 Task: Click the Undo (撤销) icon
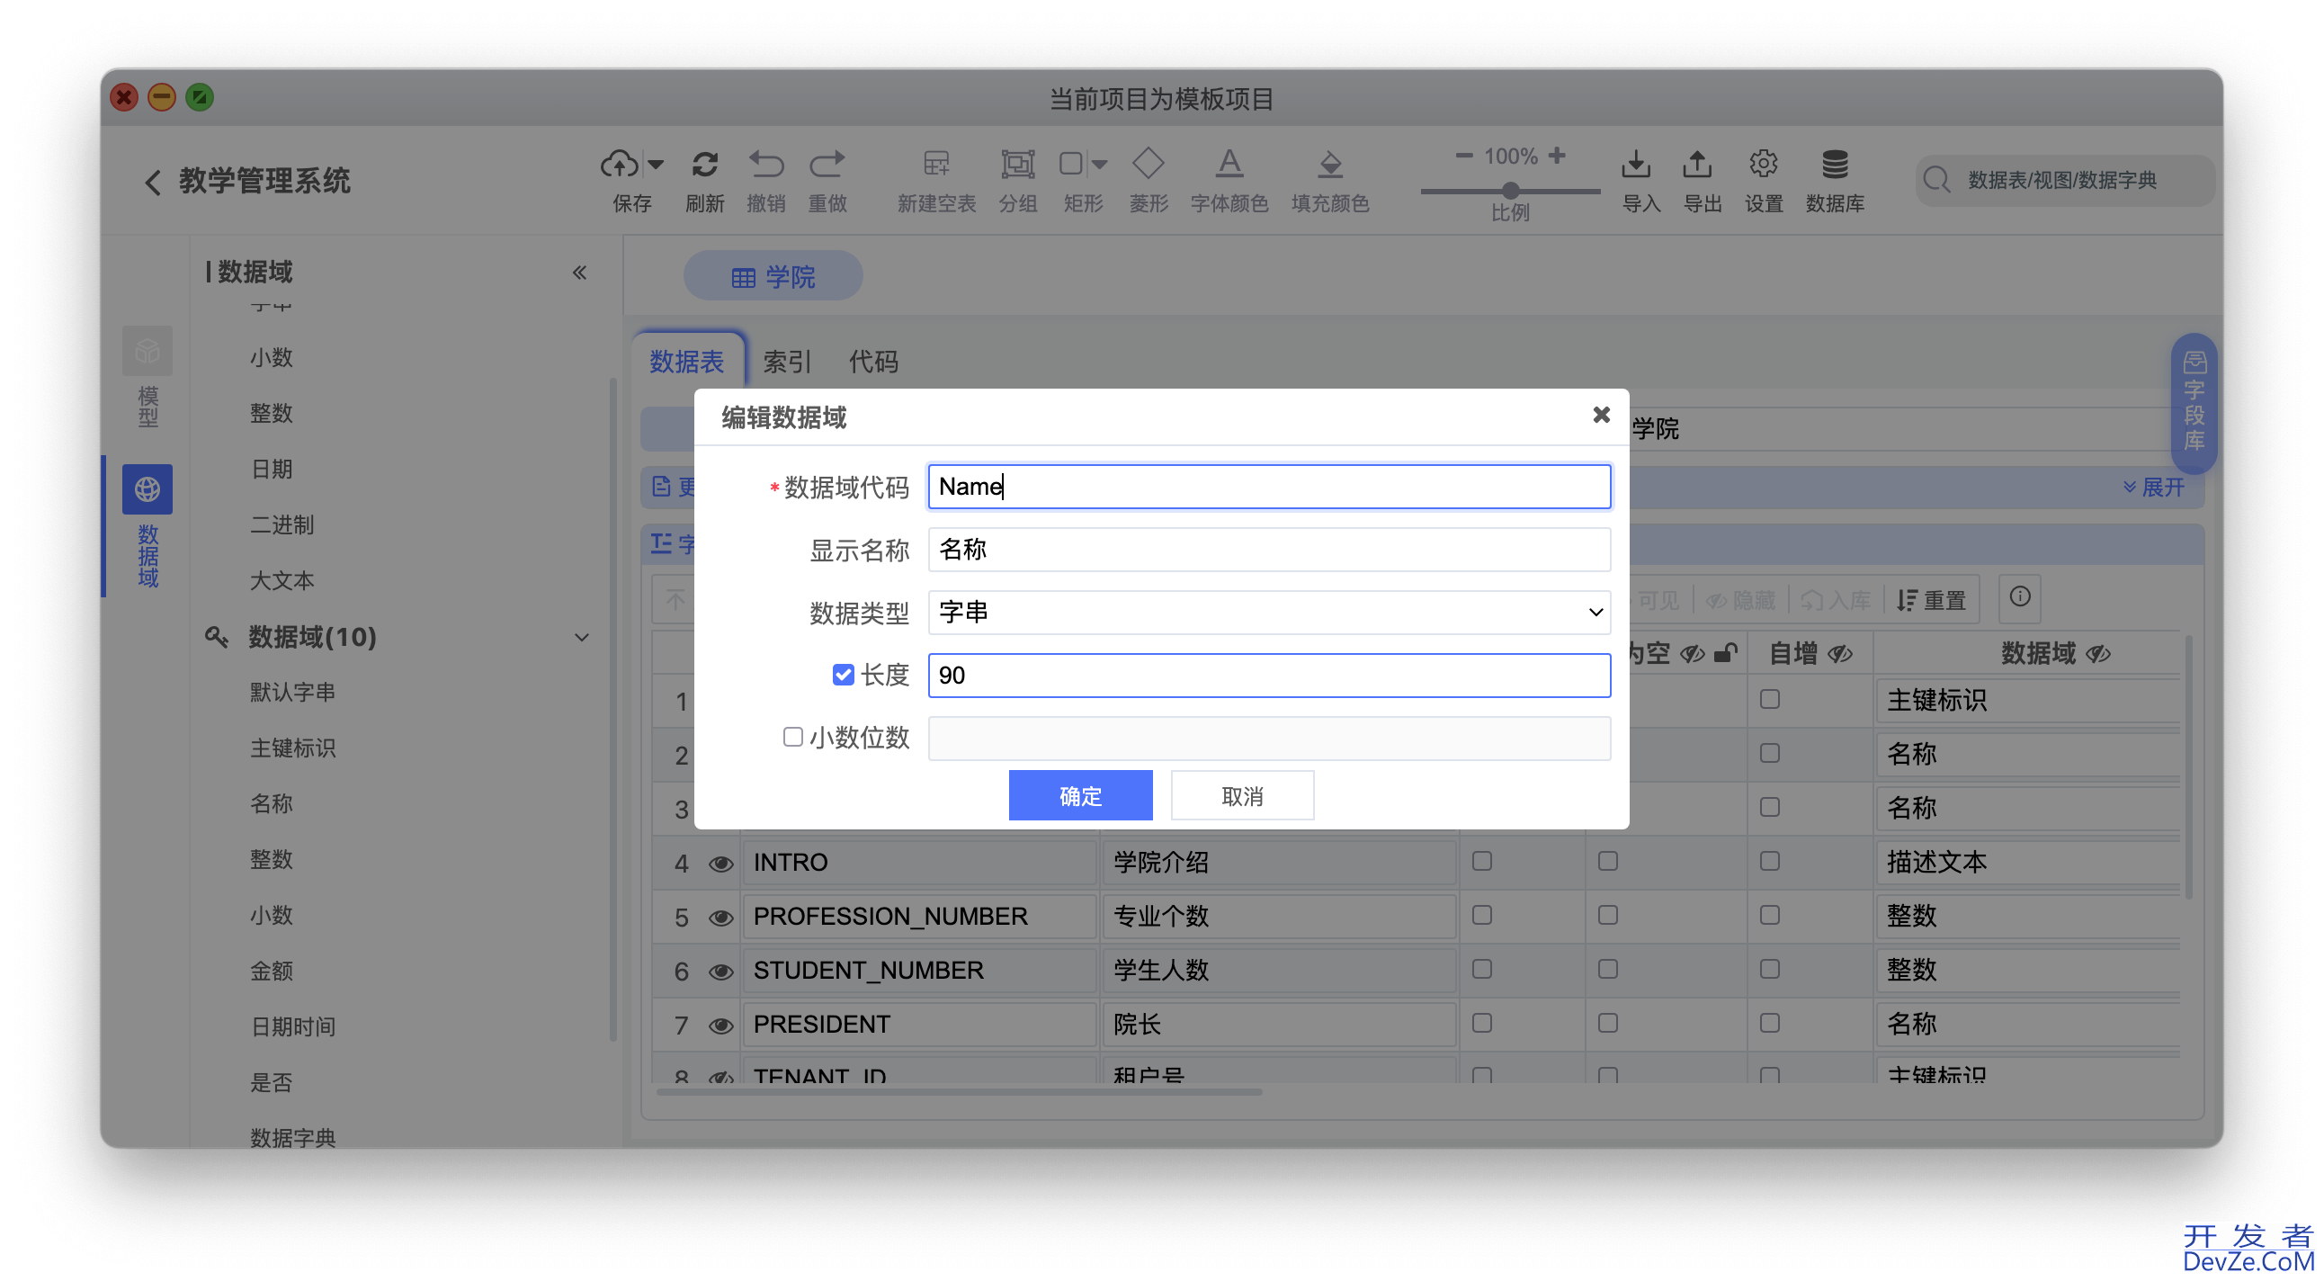[766, 165]
